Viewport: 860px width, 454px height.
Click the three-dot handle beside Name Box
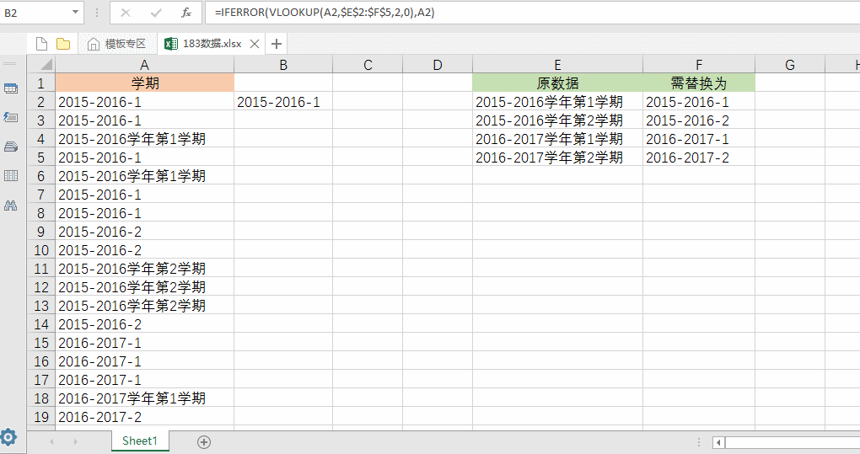(97, 13)
